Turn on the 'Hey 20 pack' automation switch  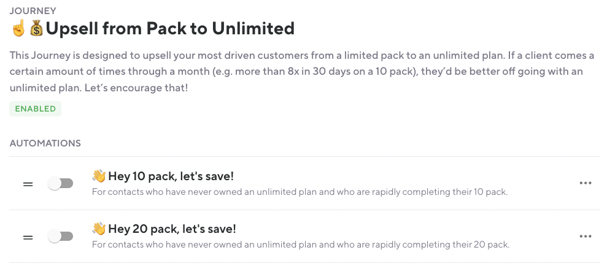(61, 237)
